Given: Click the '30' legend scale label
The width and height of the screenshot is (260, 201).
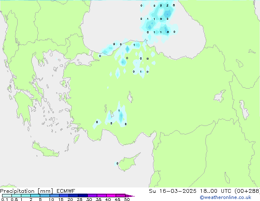Looking at the screenshot, I should [x=89, y=199].
